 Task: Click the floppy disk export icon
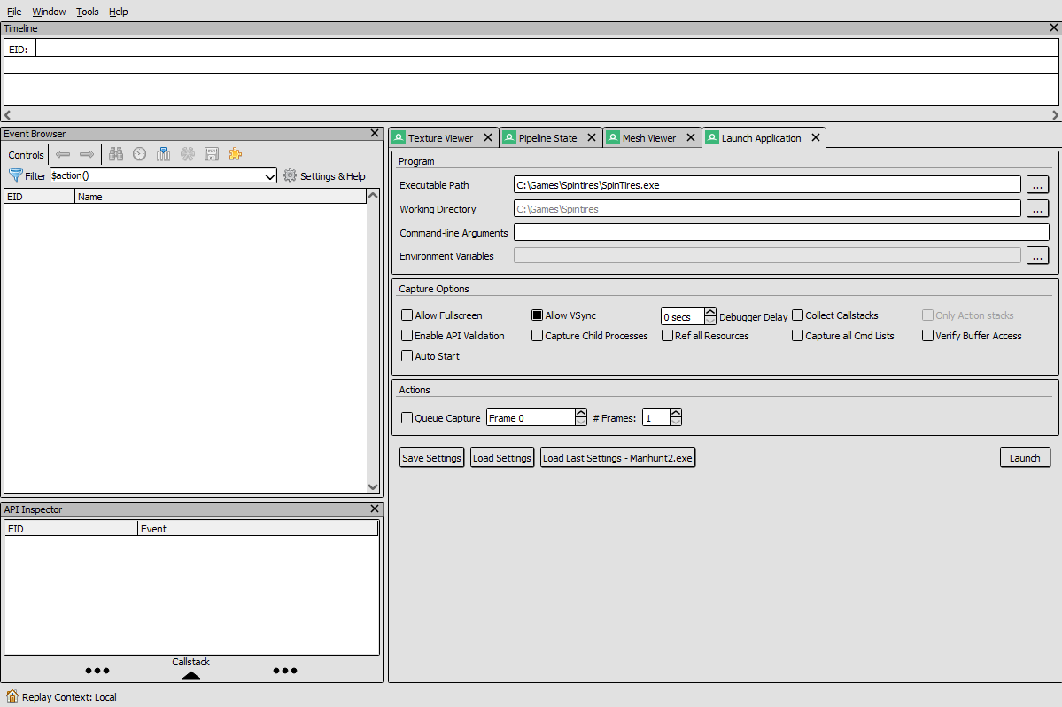click(x=211, y=154)
